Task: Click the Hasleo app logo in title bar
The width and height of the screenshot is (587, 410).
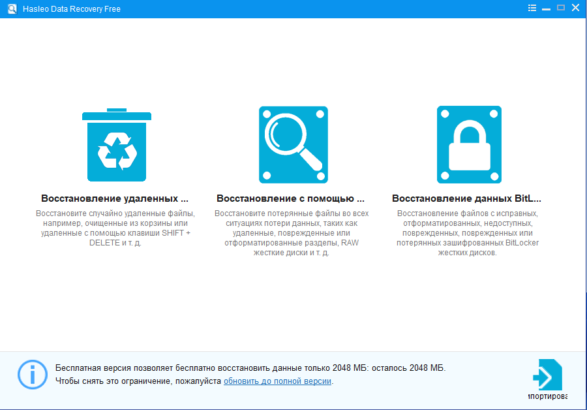Action: (12, 8)
